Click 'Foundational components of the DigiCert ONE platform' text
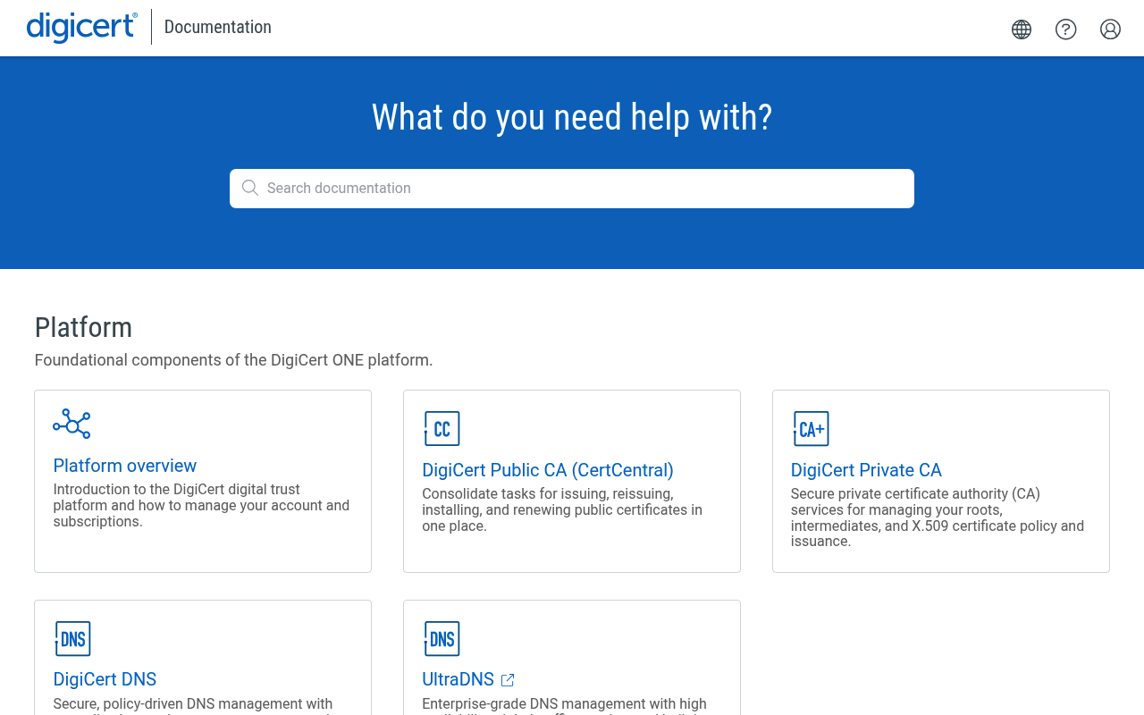Viewport: 1144px width, 715px height. [x=233, y=360]
